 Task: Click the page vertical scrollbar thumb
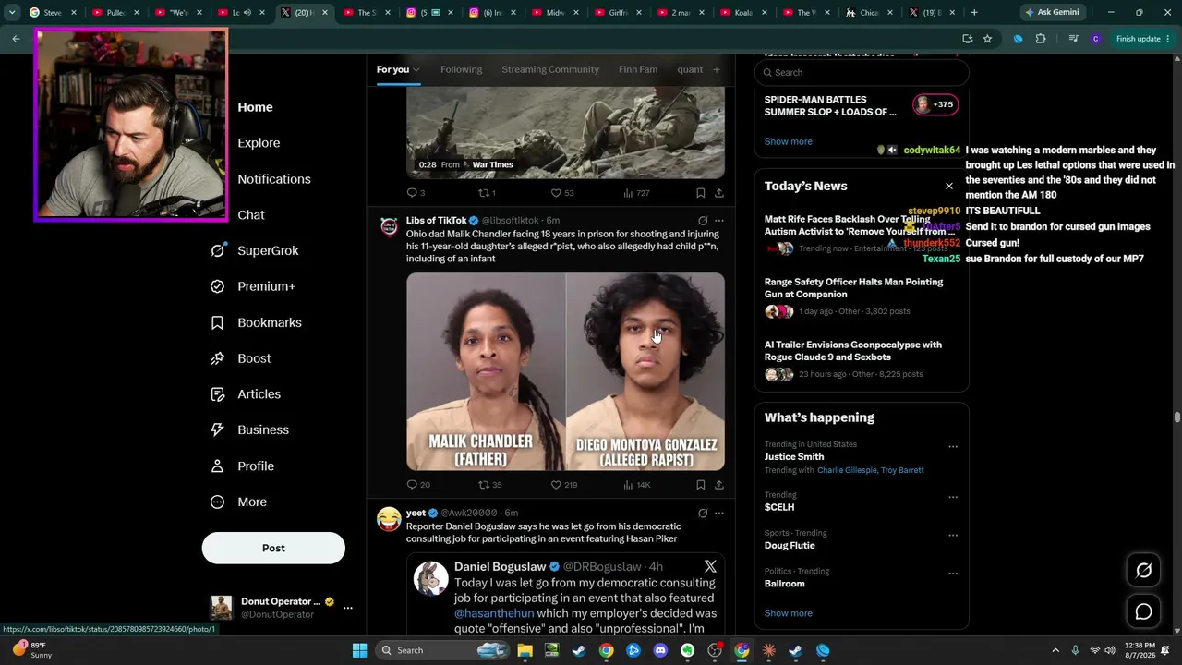tap(1176, 417)
